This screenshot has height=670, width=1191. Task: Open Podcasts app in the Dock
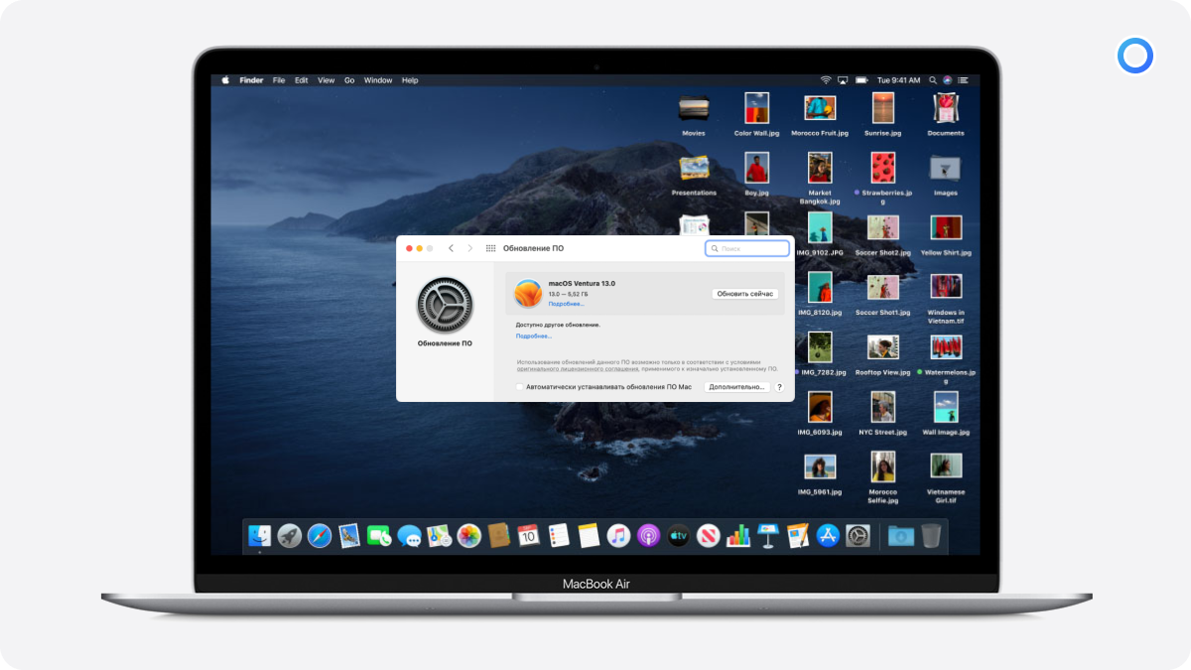click(x=649, y=536)
